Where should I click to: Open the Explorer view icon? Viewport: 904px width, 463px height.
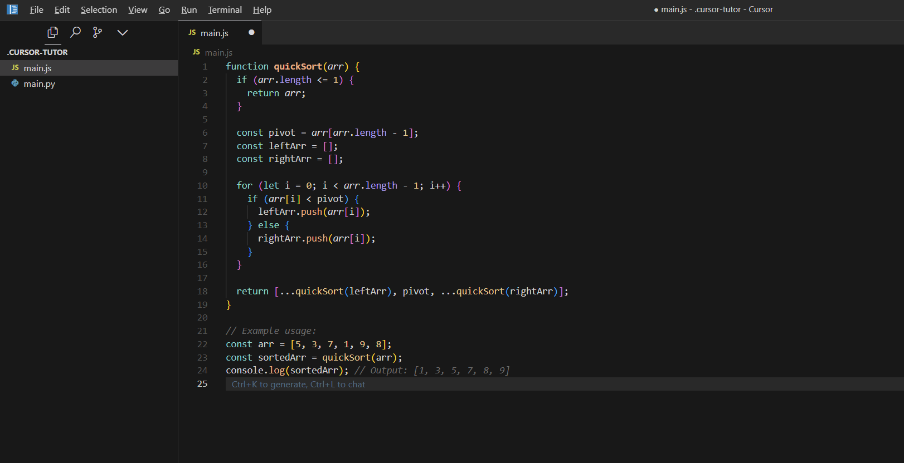(x=53, y=32)
